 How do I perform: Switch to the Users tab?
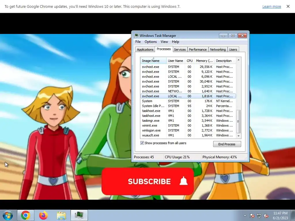233,49
